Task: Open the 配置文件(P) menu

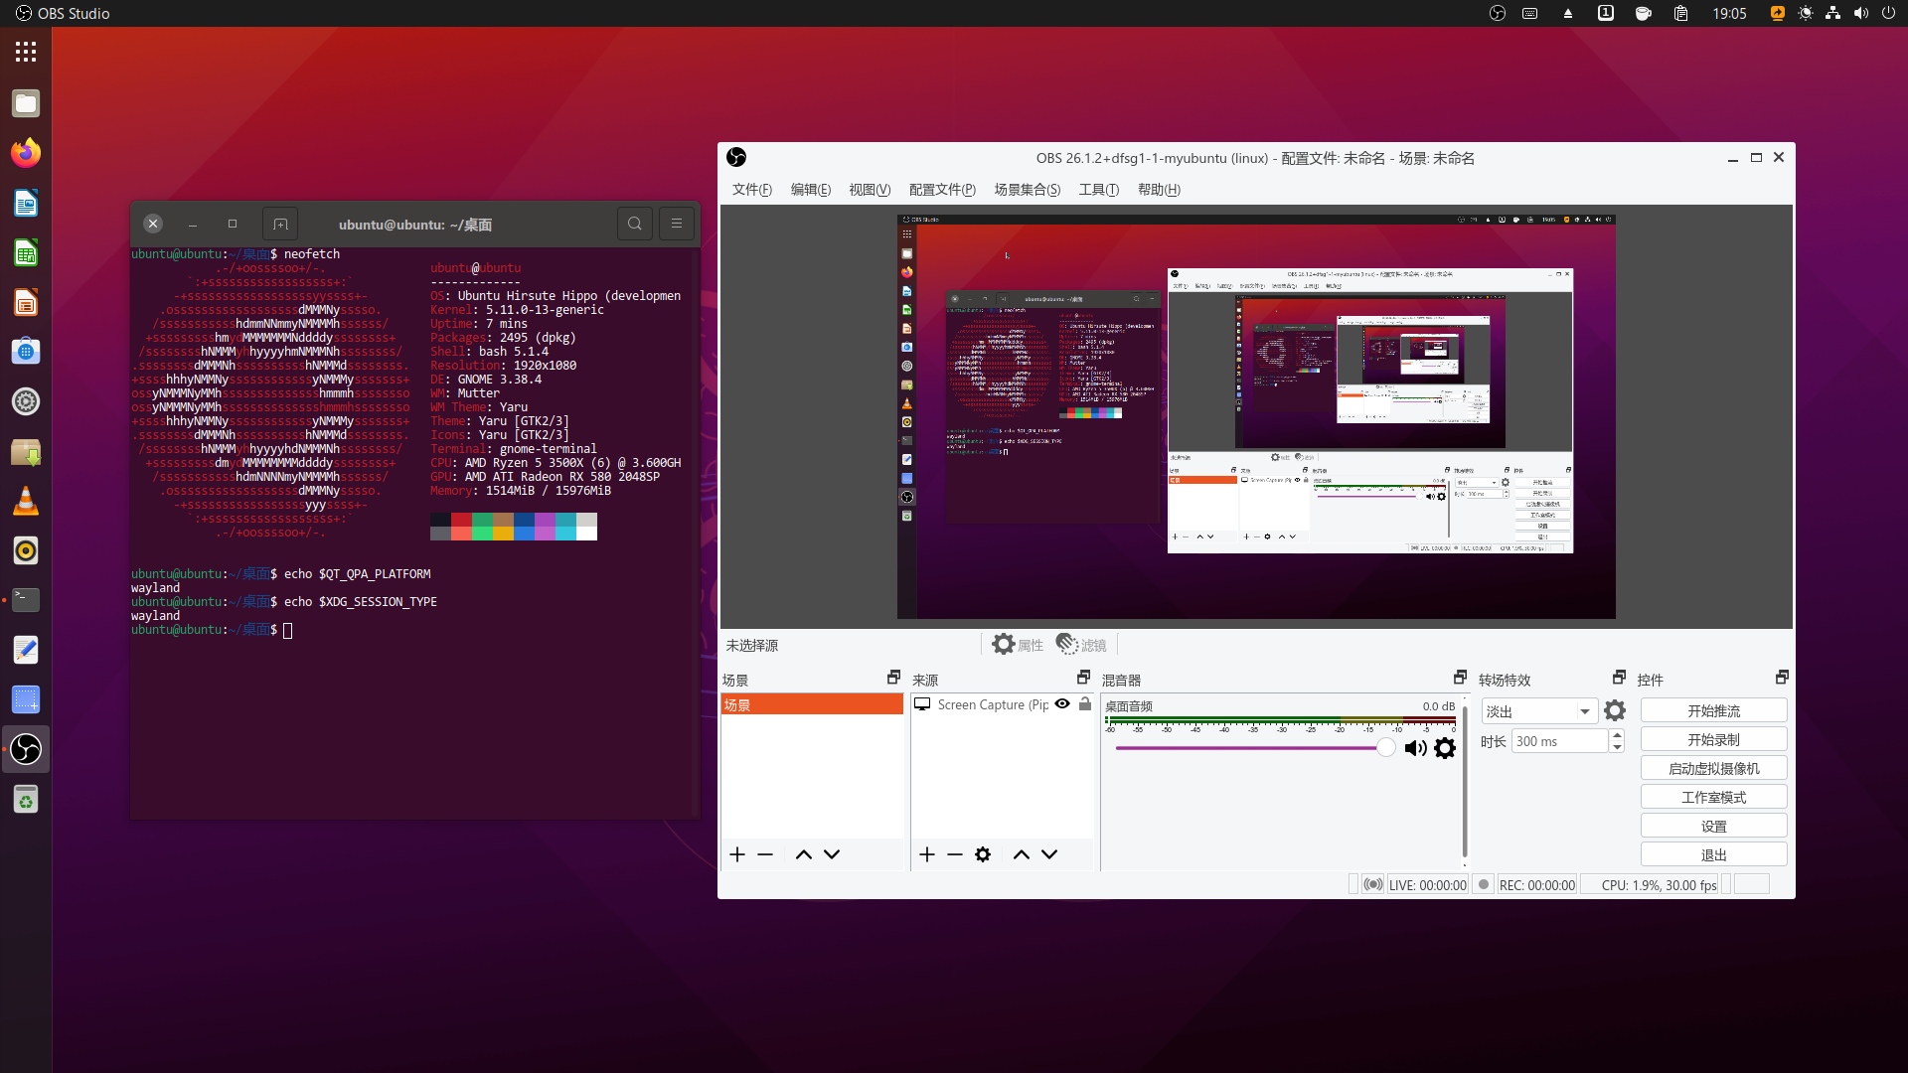Action: (x=942, y=189)
